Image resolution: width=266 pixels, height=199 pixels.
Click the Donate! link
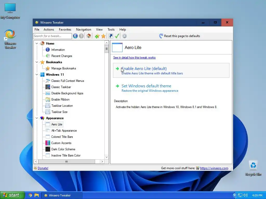coord(43,168)
